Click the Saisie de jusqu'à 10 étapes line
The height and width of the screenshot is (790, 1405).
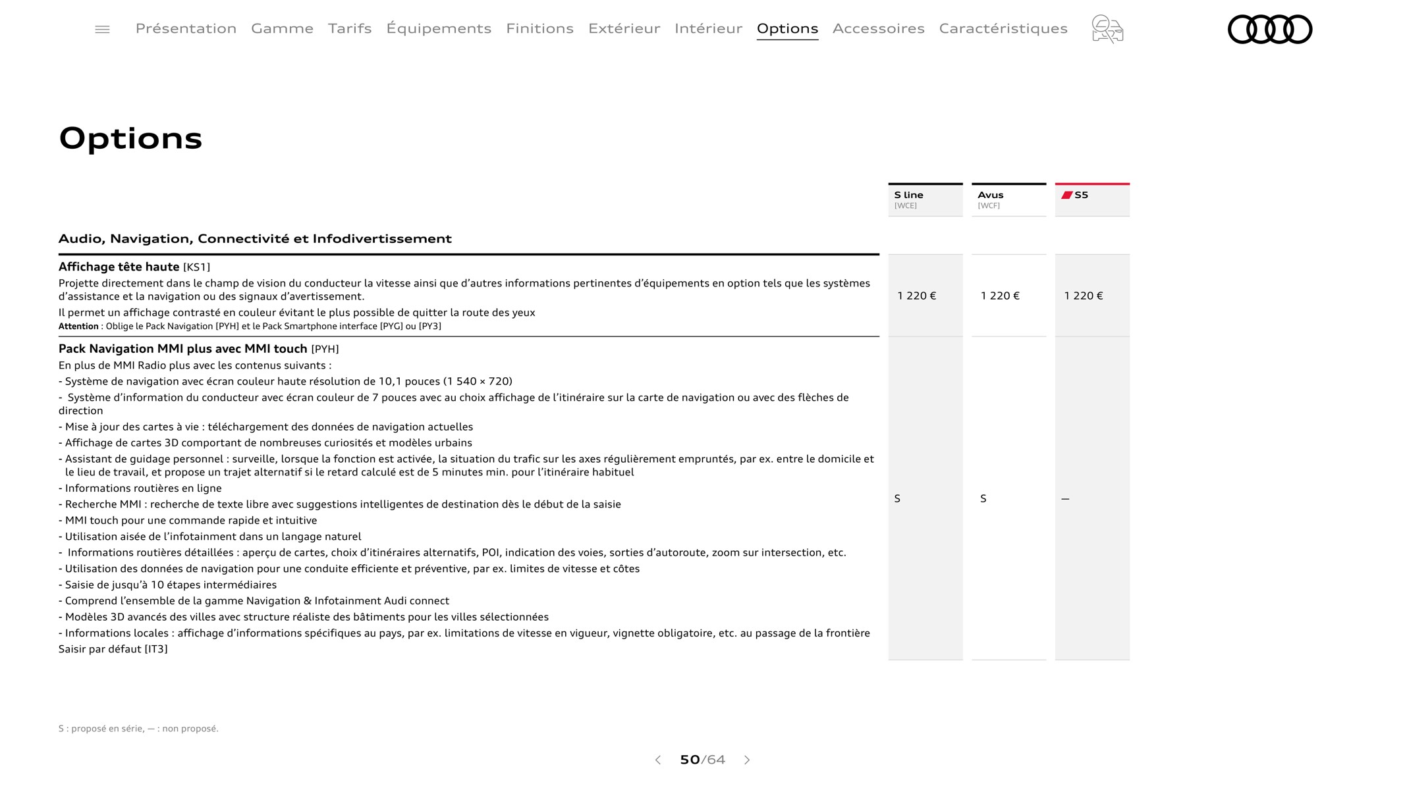[x=167, y=585]
